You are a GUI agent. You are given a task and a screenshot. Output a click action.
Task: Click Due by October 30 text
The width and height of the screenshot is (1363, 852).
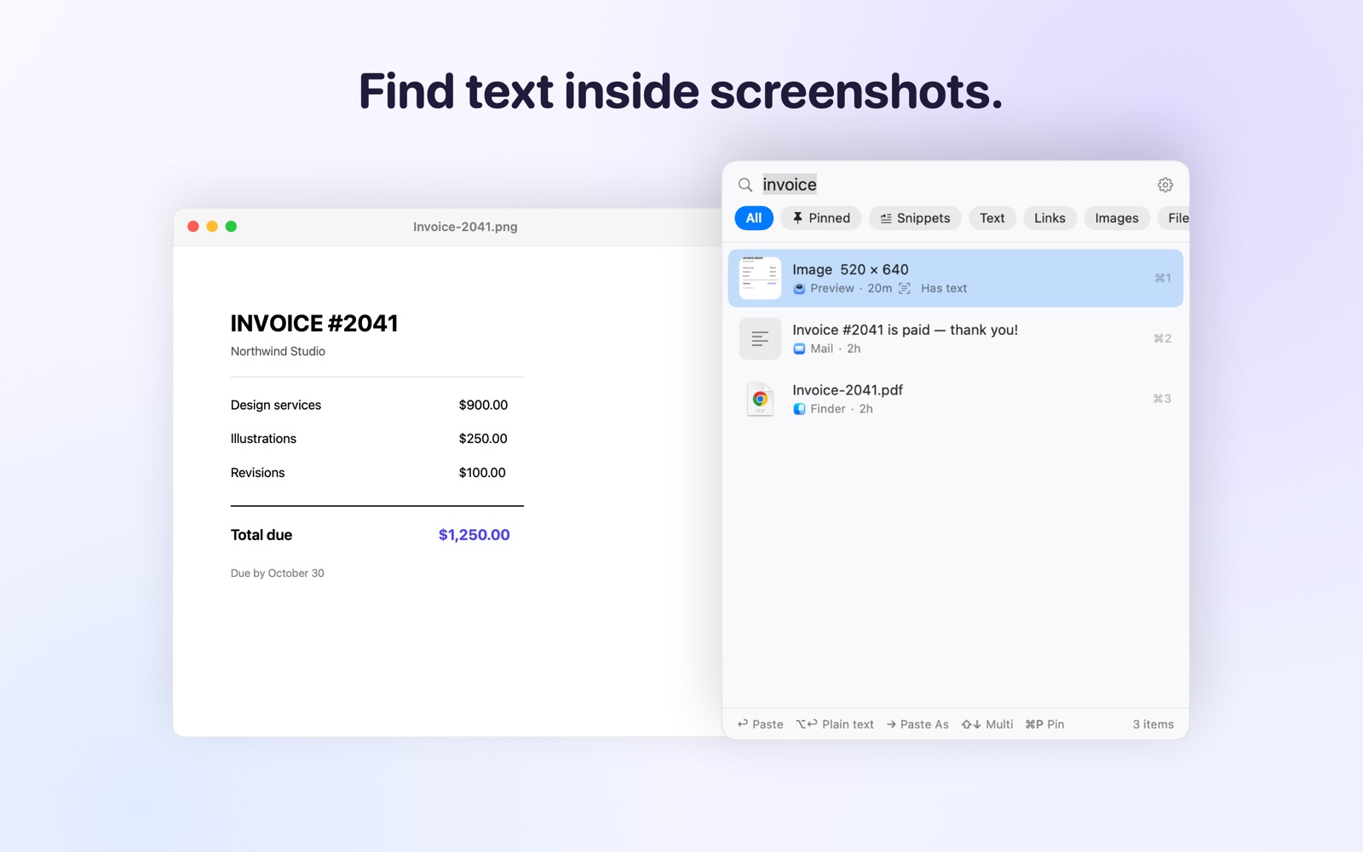click(277, 573)
